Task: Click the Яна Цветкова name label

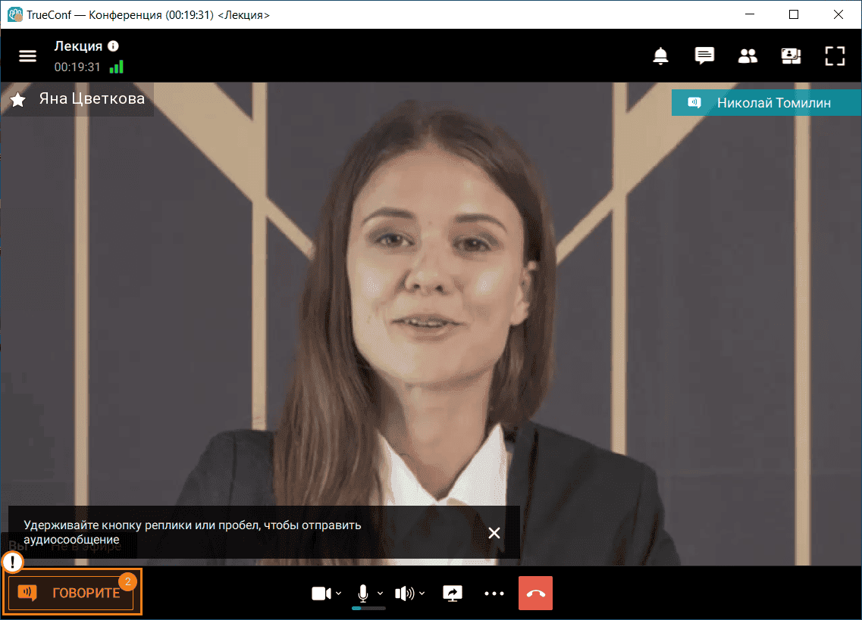Action: click(92, 99)
